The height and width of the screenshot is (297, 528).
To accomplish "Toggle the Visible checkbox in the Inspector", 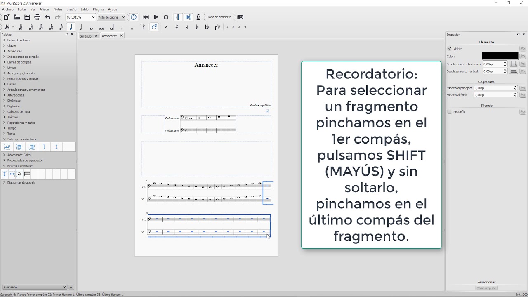I will pos(450,49).
